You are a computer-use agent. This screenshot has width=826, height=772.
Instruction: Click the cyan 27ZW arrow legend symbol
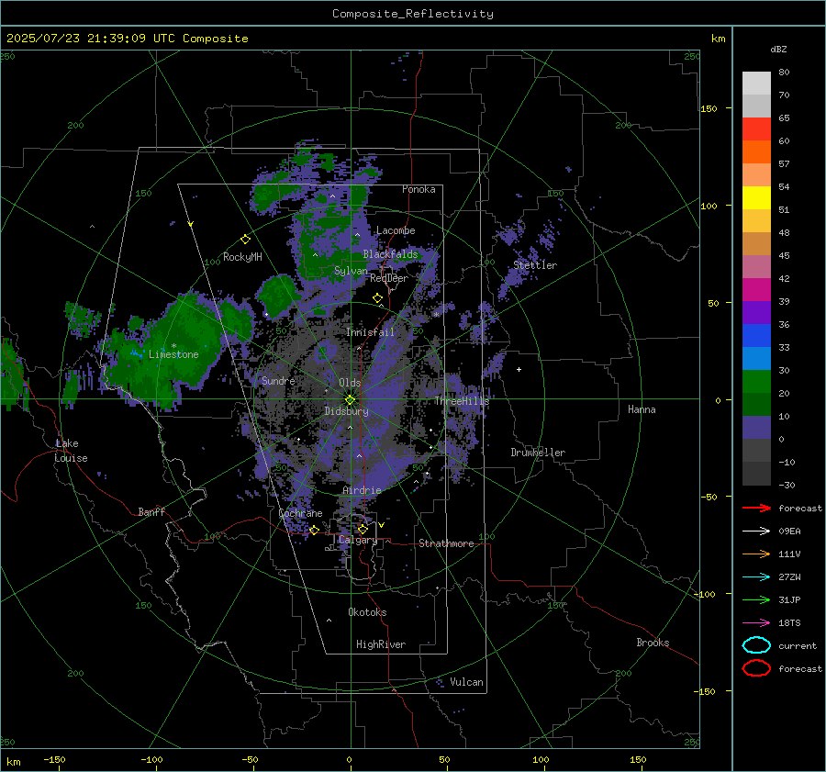coord(756,576)
